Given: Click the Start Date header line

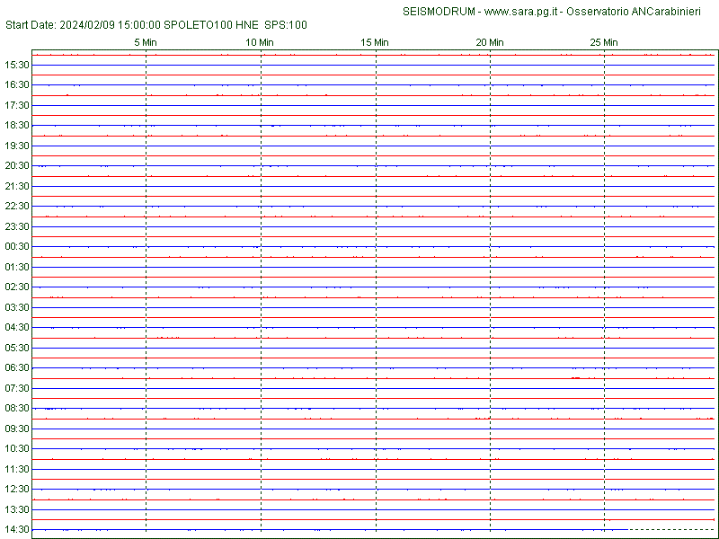Looking at the screenshot, I should (155, 25).
